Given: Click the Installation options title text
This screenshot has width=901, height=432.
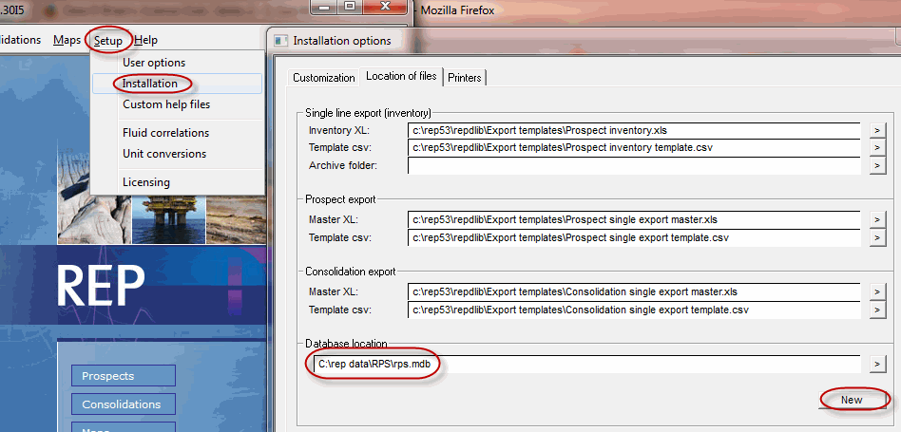Looking at the screenshot, I should coord(342,41).
